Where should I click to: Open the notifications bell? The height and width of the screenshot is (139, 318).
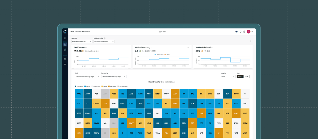point(240,32)
